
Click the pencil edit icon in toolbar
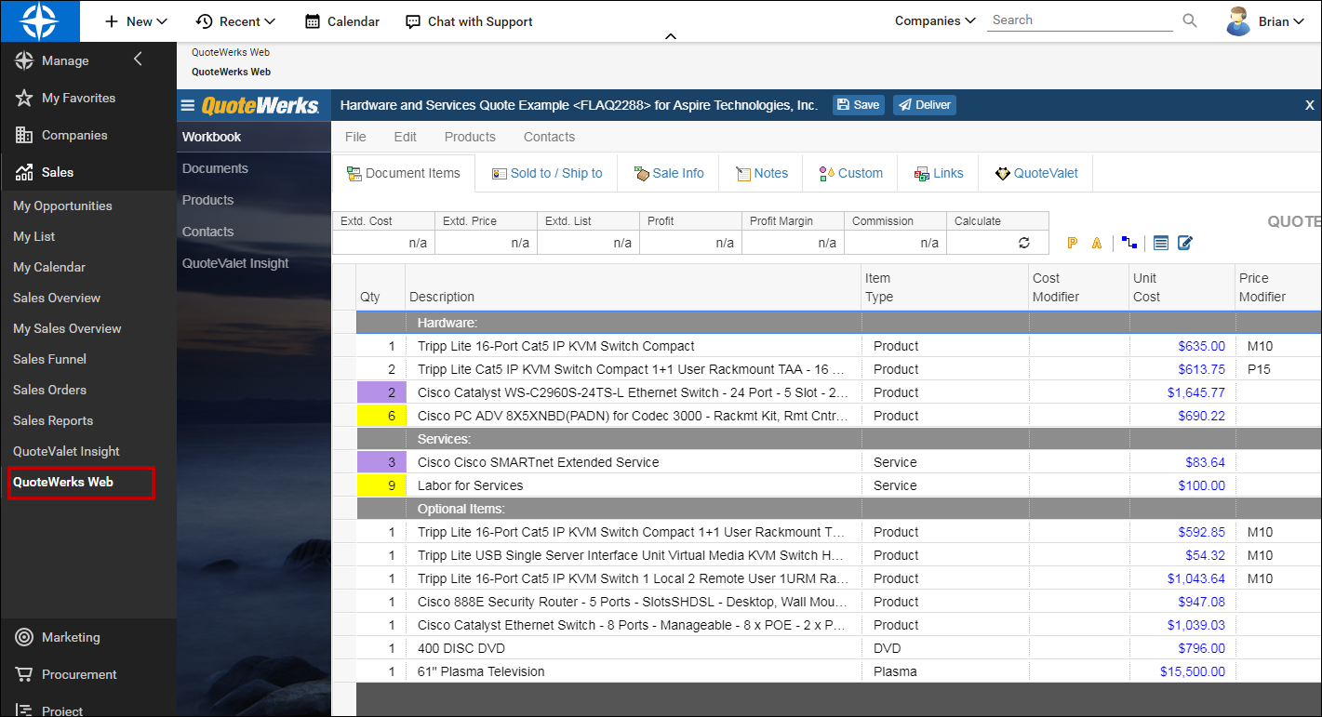pos(1184,243)
